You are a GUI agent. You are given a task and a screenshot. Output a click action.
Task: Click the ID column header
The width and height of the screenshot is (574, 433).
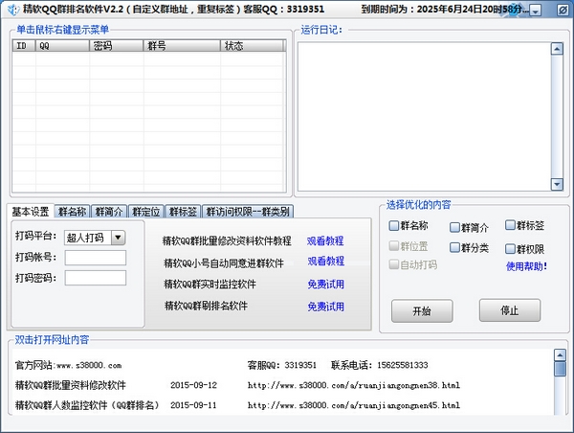pyautogui.click(x=24, y=45)
